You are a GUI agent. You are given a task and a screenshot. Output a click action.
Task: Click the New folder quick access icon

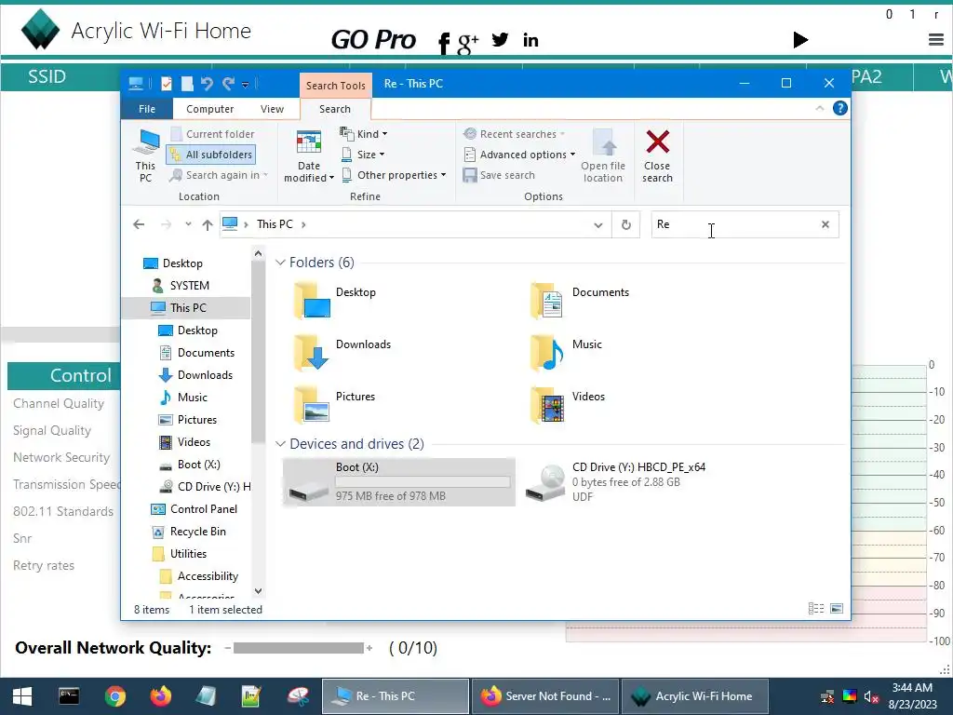pos(186,83)
